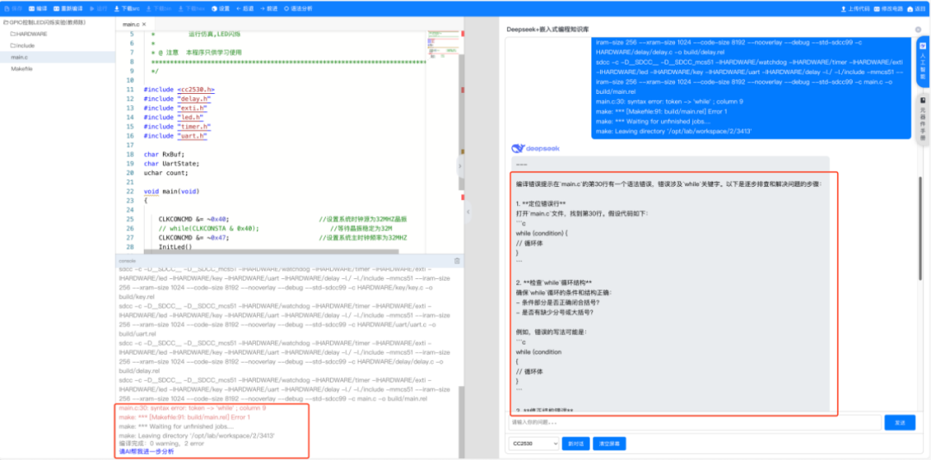This screenshot has height=460, width=931.
Task: Click 'uchar count;' code line
Action: [x=166, y=173]
